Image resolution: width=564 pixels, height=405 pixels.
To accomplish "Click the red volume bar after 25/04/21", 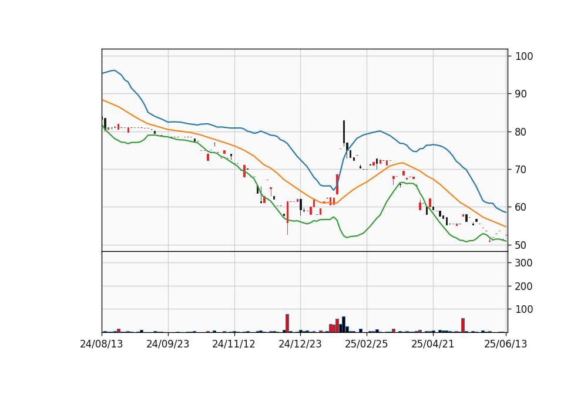I will click(463, 325).
